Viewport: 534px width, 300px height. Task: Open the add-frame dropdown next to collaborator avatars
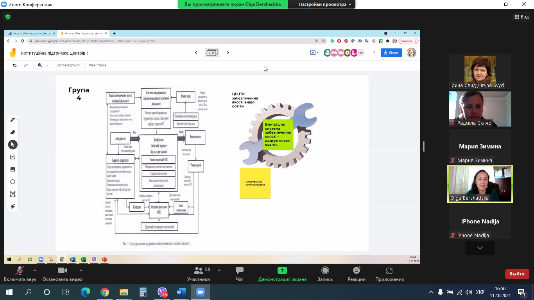(x=314, y=53)
